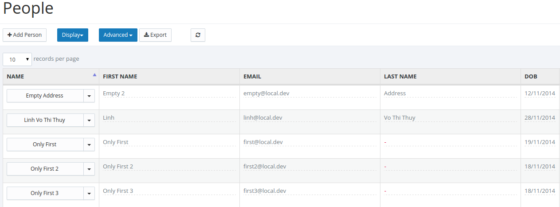Edit first name 'Empty 2'
Screen dimensions: 560x207
pyautogui.click(x=169, y=94)
